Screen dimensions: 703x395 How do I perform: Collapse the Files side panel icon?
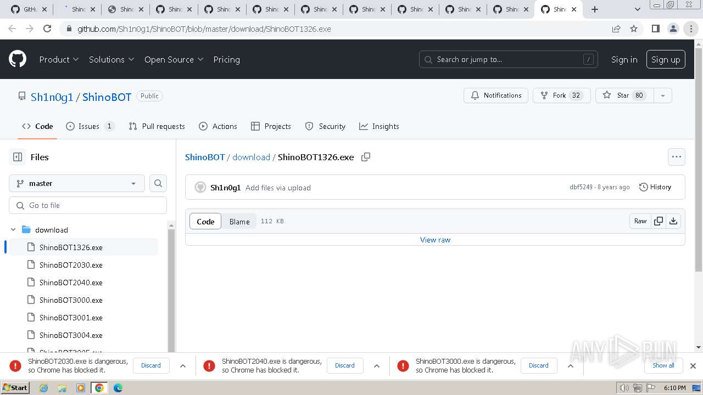(x=18, y=157)
